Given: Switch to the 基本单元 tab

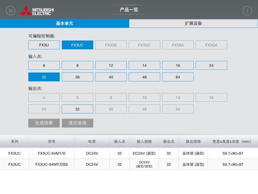Looking at the screenshot, I should tap(65, 23).
